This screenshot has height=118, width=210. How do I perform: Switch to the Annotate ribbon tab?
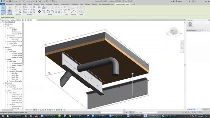pyautogui.click(x=49, y=4)
